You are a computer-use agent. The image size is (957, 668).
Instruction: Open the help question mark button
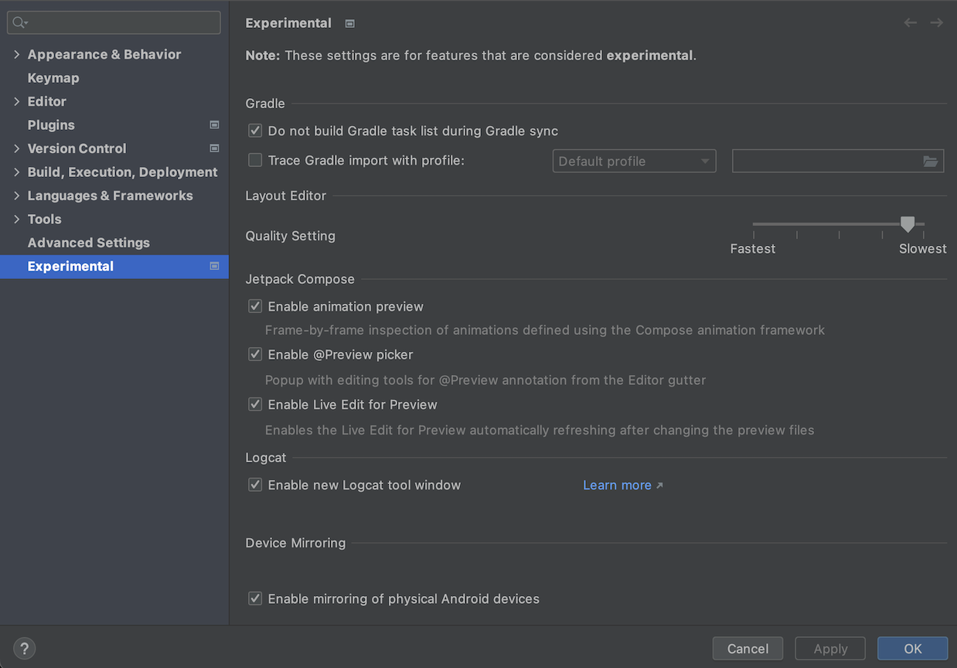click(x=25, y=649)
